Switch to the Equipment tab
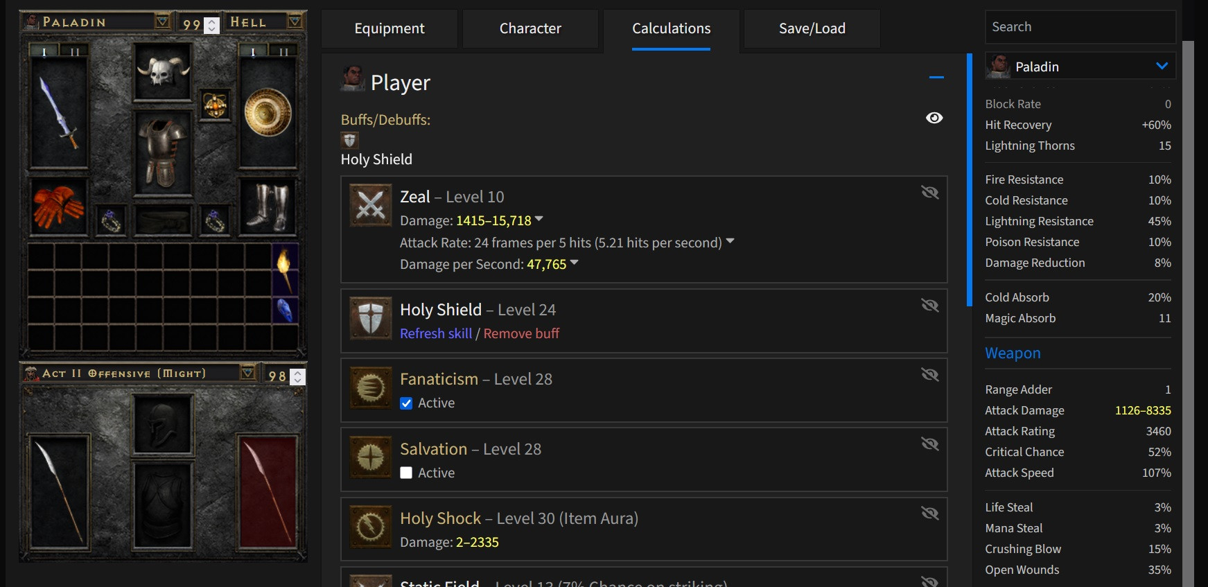 pyautogui.click(x=389, y=28)
